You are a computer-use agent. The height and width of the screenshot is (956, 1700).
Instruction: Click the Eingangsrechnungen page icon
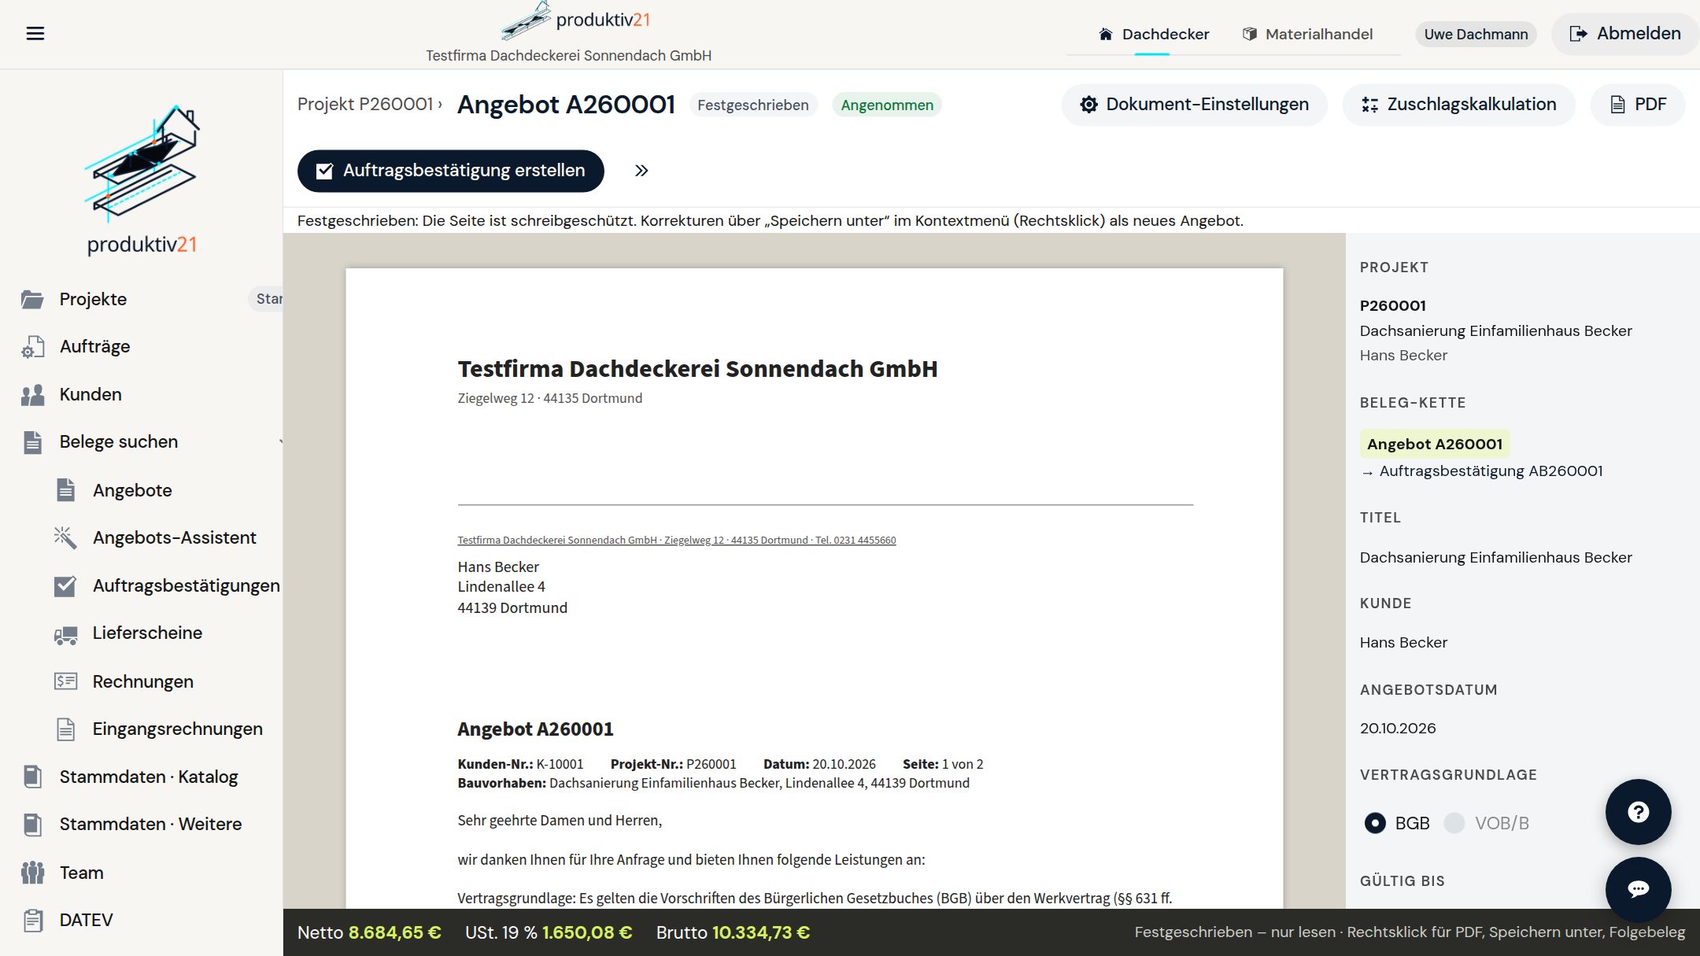[x=65, y=729]
